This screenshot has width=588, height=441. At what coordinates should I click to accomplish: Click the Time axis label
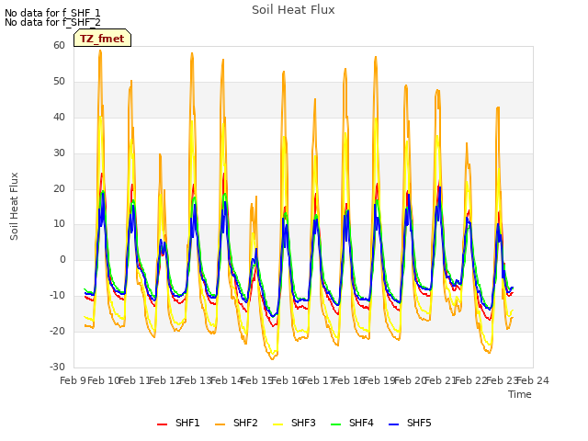[520, 394]
